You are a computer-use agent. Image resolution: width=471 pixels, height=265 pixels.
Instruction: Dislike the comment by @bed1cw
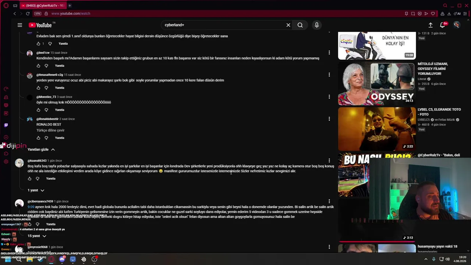point(46,66)
